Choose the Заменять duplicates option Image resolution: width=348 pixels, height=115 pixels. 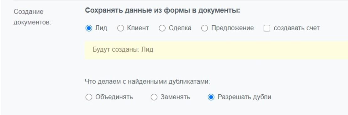point(154,97)
